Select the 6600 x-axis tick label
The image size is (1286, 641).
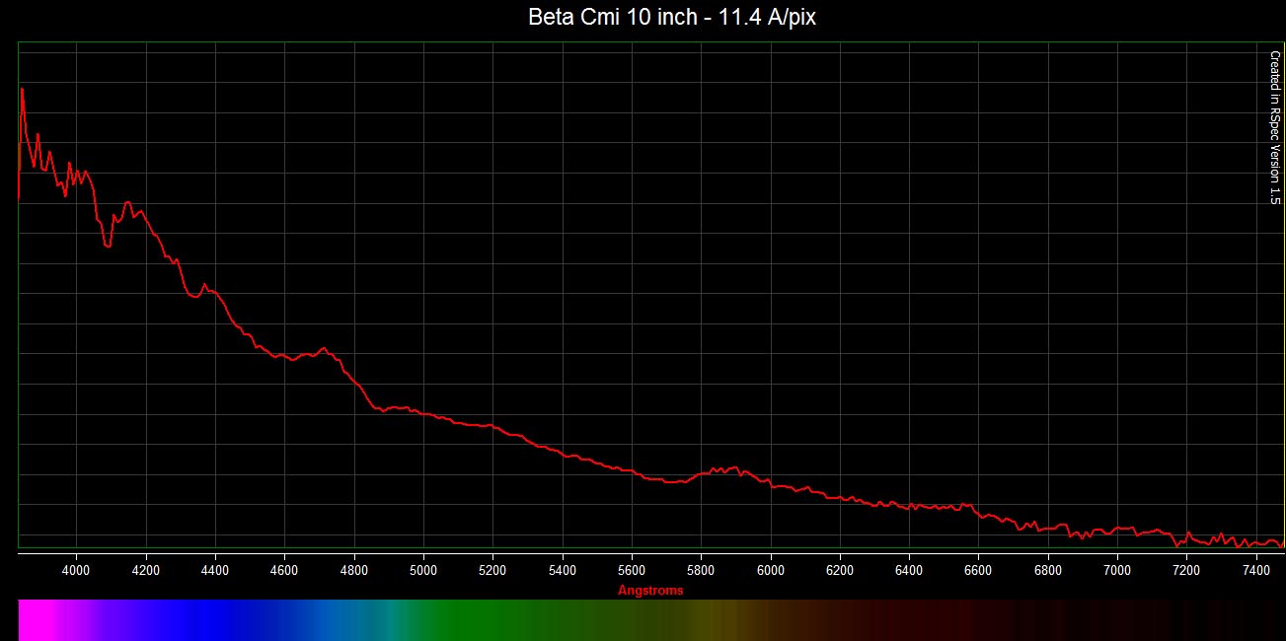978,570
